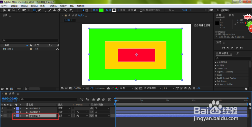Expand 形状图层 1 layer properties

[x=14, y=116]
